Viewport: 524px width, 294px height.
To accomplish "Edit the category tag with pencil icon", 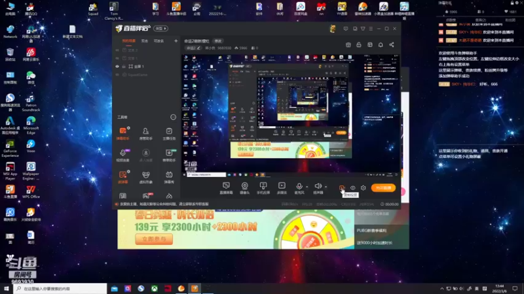I will pos(193,48).
